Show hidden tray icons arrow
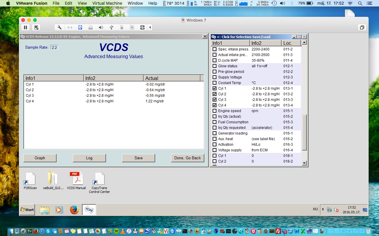The height and width of the screenshot is (236, 379). 323,210
